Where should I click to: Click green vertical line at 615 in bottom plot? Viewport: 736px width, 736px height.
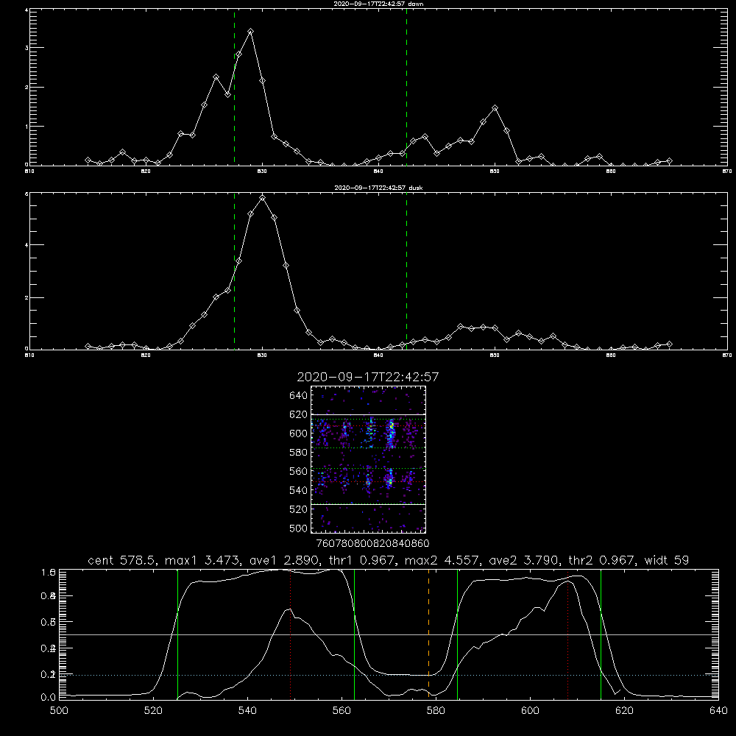point(601,634)
